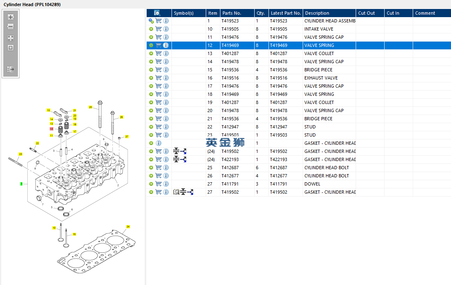Viewport: 451px width, 285px height.
Task: Click double-gear icon on item 1 row
Action: click(151, 21)
